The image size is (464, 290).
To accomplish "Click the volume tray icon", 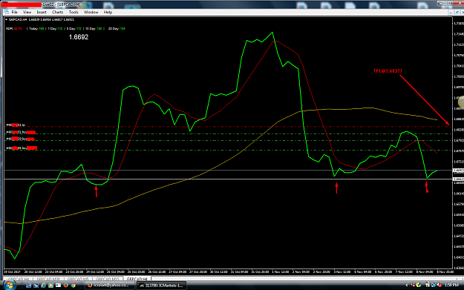I will (x=440, y=285).
